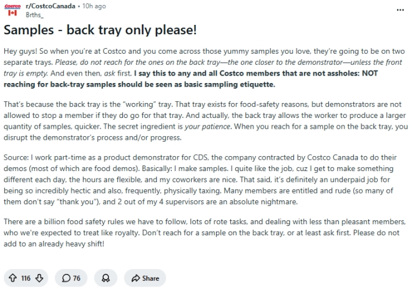Click the bold sentence about basic sampling etiquette

[191, 79]
